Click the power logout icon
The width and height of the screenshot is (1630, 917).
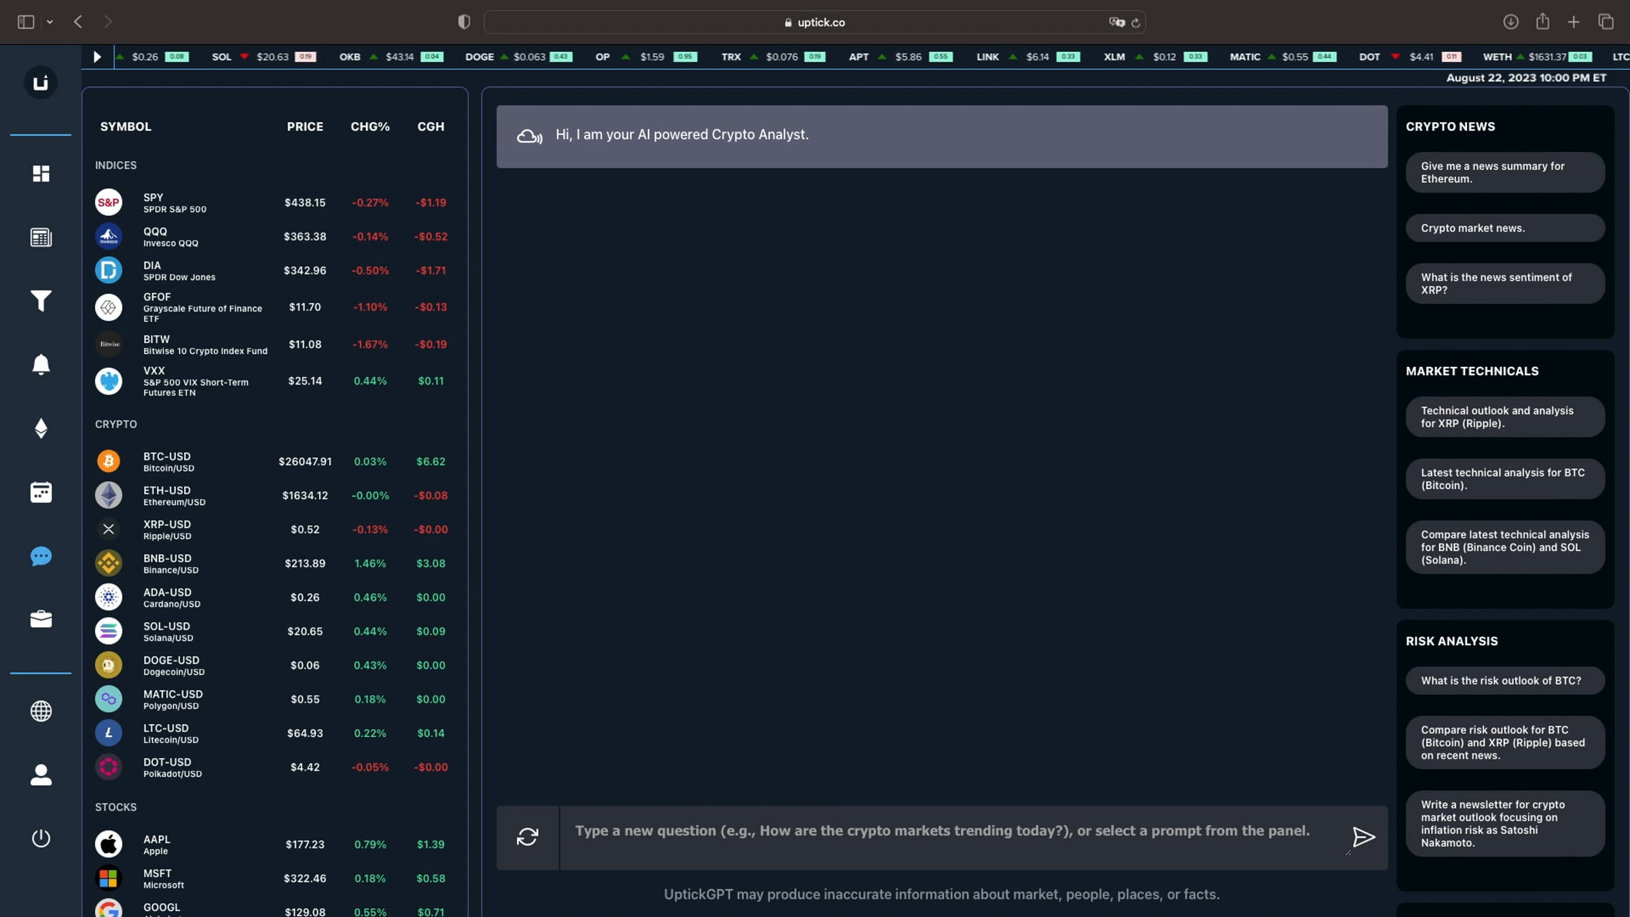point(41,838)
